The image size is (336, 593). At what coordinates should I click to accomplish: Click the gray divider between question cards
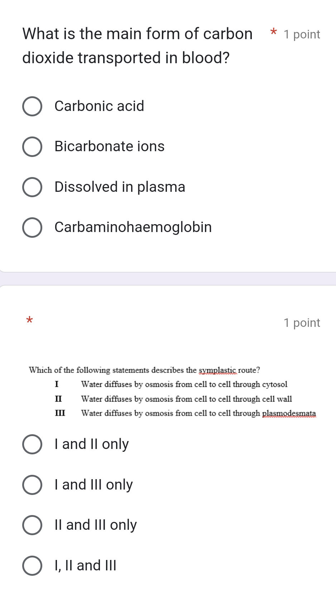coord(168,279)
